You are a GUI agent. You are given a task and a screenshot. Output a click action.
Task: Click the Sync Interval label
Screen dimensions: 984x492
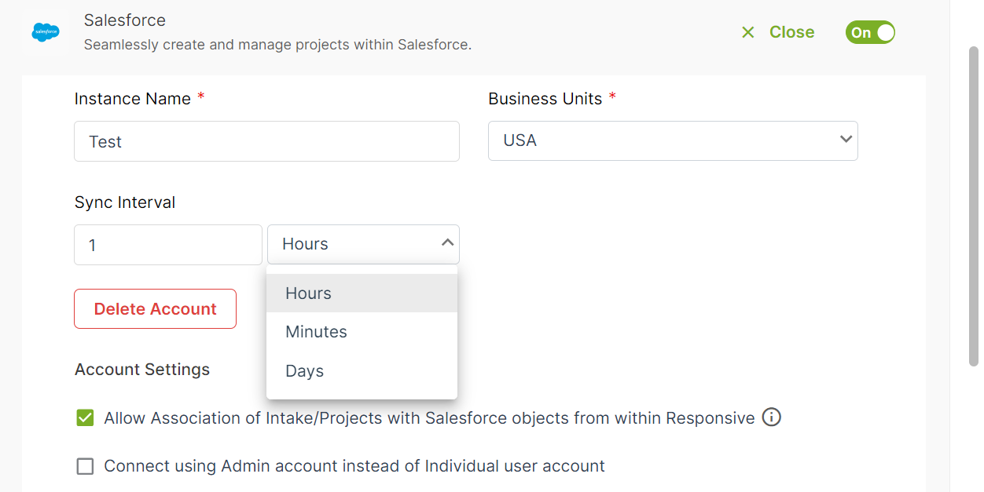tap(125, 202)
